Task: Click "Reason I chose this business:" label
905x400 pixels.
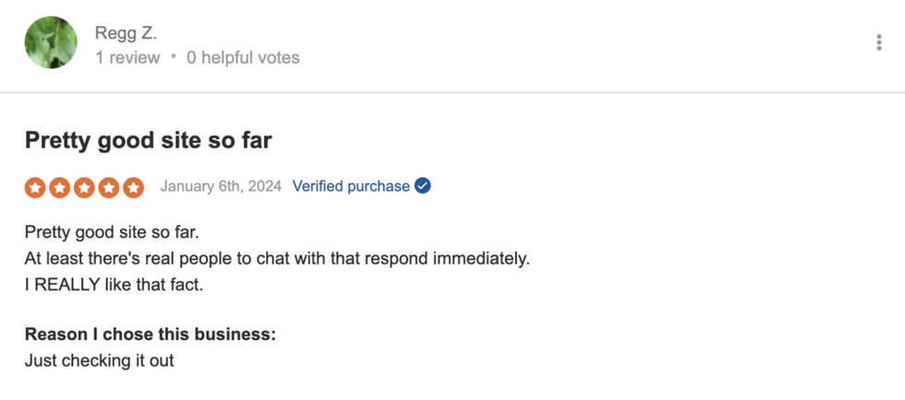Action: point(150,334)
